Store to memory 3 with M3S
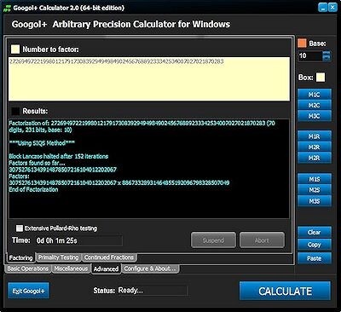The width and height of the screenshot is (341, 312). [x=315, y=201]
